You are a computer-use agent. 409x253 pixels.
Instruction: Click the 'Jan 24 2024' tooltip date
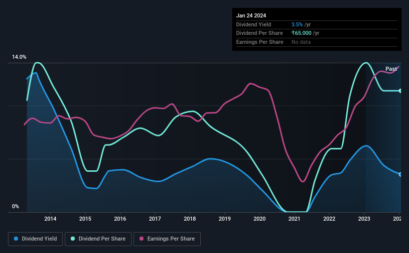(251, 15)
